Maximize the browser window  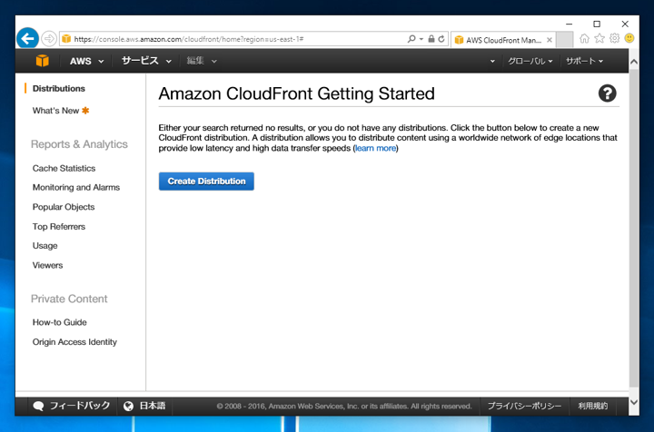point(597,25)
